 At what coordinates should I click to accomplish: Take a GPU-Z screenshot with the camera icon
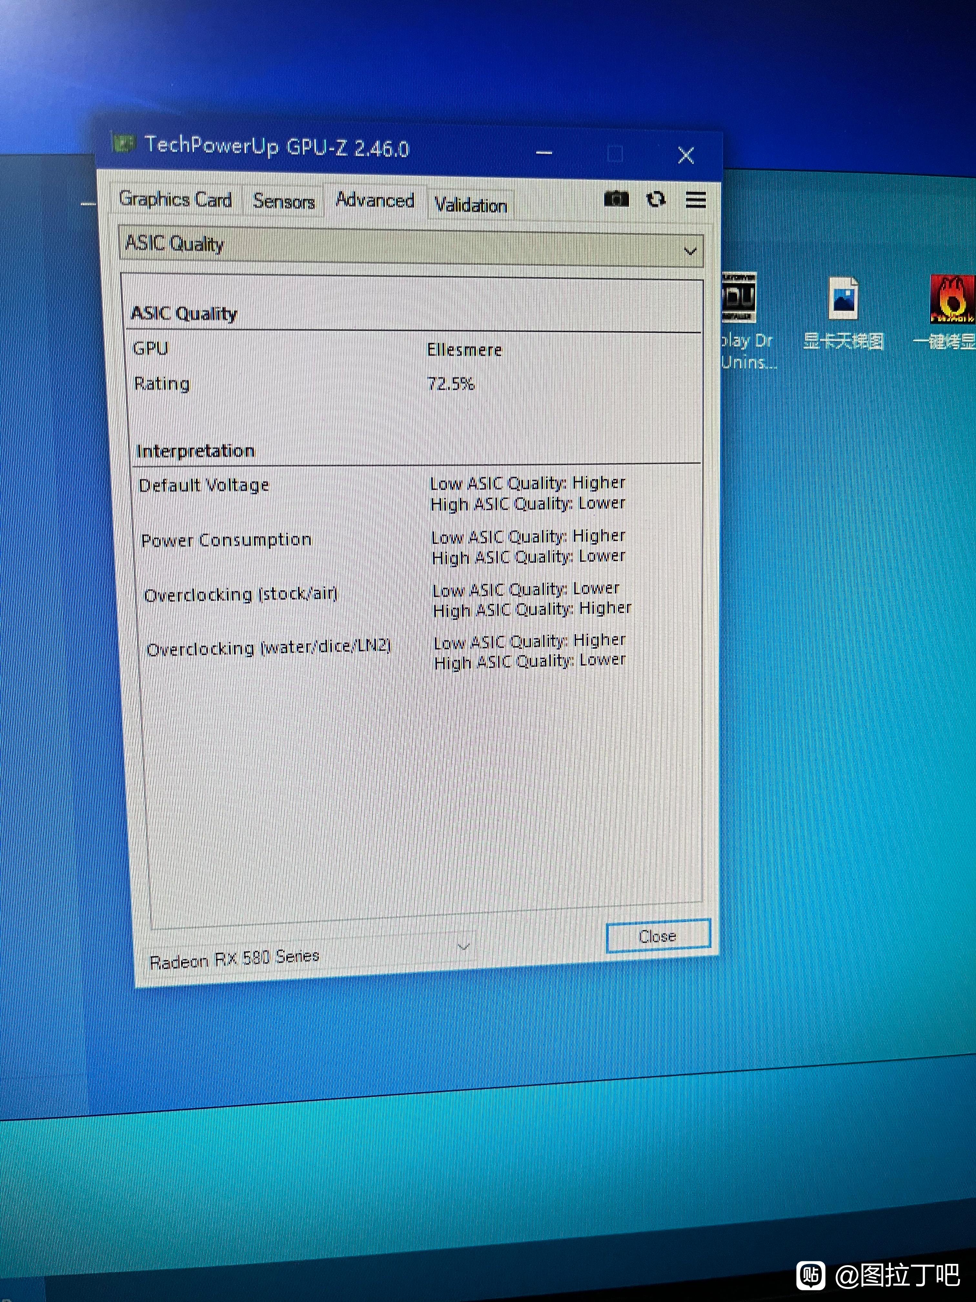pyautogui.click(x=616, y=199)
